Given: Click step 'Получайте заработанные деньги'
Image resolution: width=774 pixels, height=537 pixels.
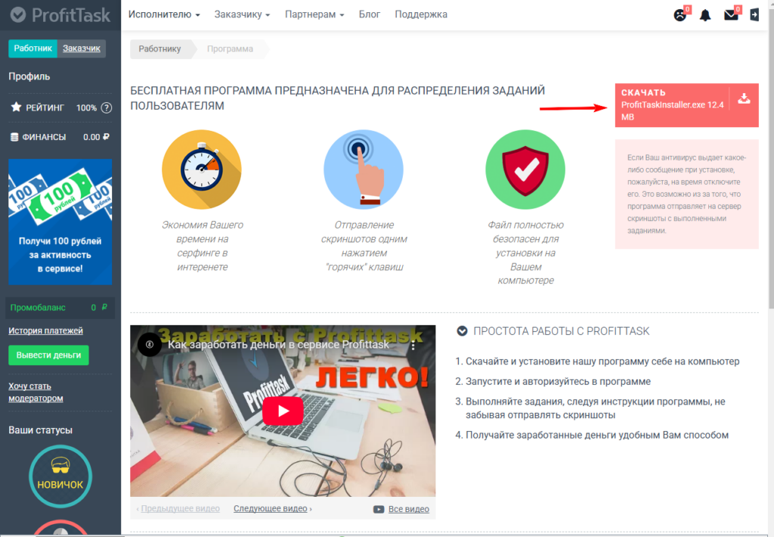Looking at the screenshot, I should 597,435.
